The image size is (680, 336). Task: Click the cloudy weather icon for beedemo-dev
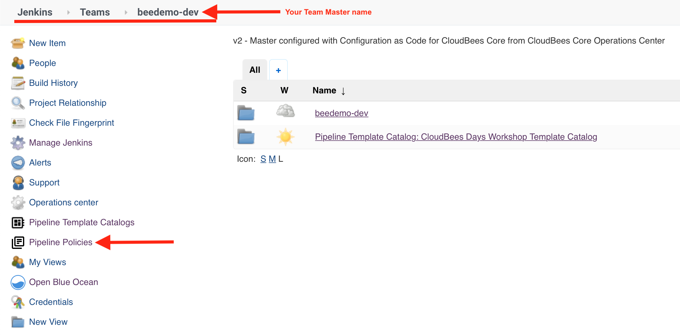click(285, 111)
